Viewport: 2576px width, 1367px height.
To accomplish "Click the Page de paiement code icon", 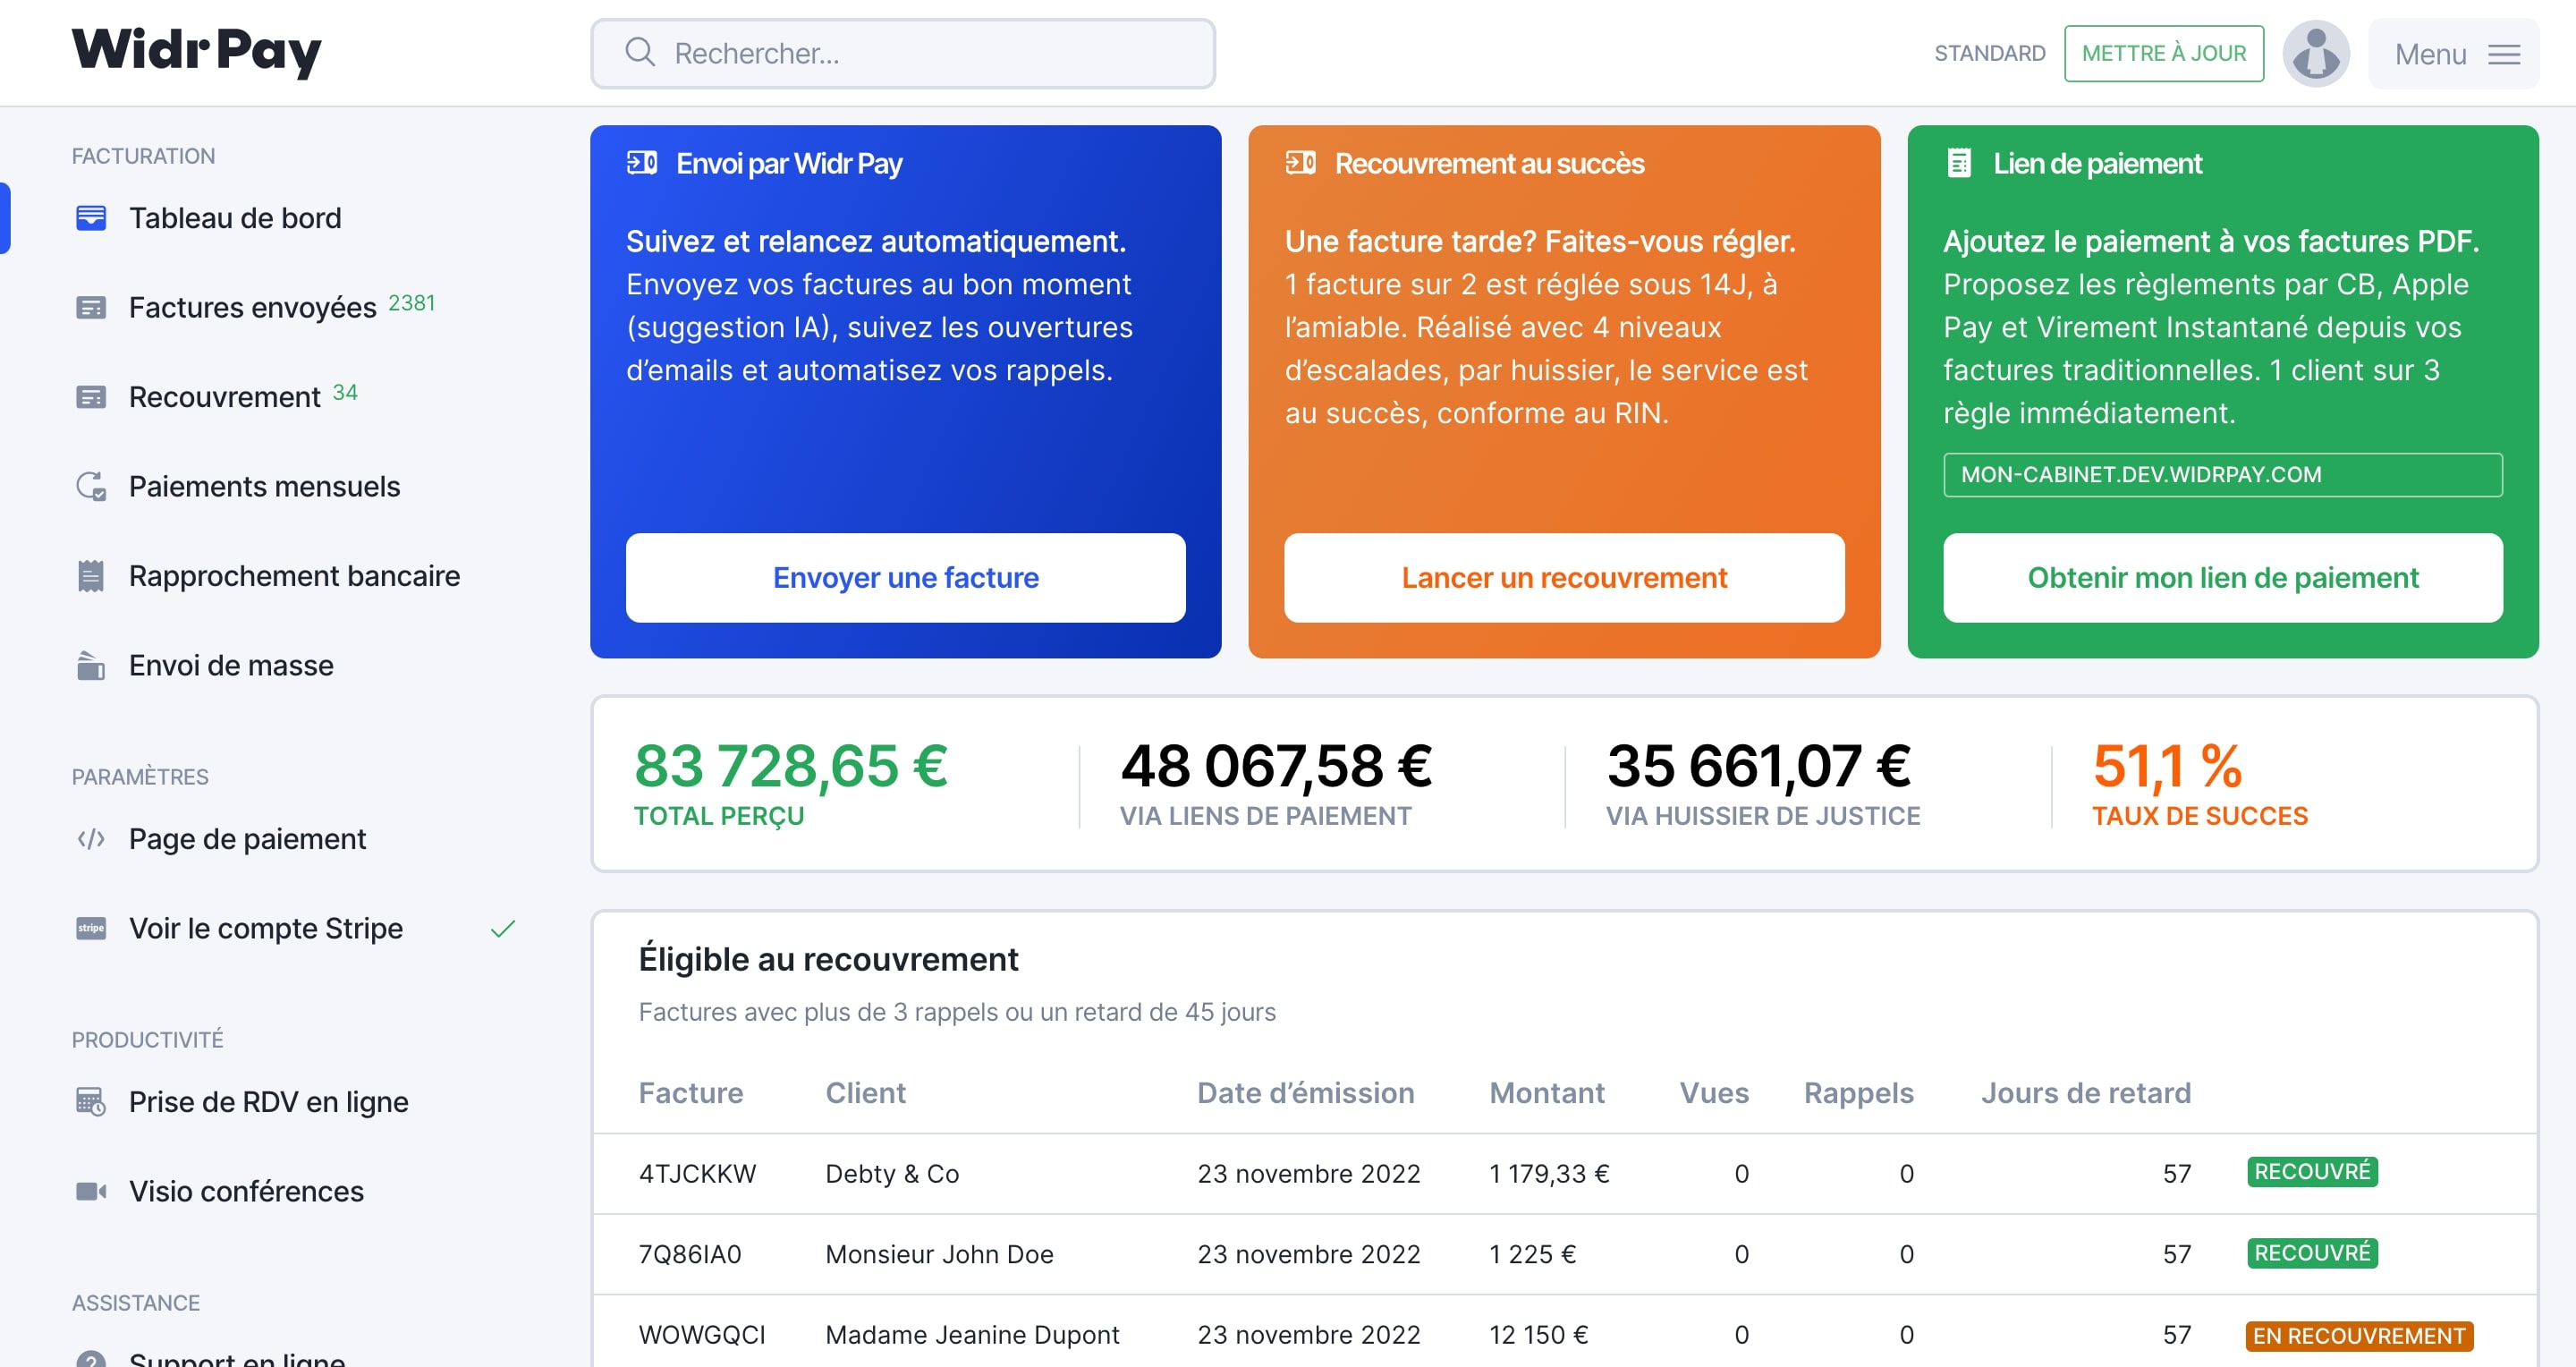I will 91,839.
